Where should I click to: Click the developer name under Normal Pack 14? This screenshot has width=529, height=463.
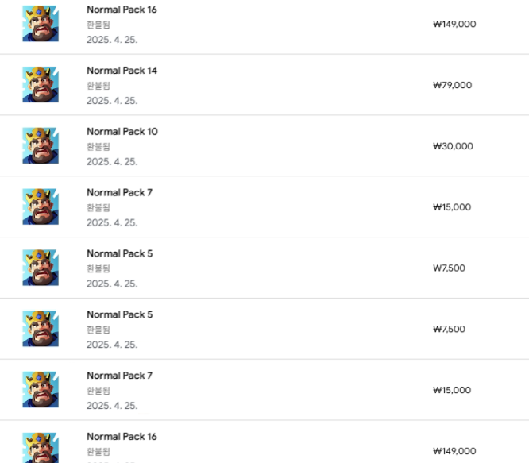98,86
